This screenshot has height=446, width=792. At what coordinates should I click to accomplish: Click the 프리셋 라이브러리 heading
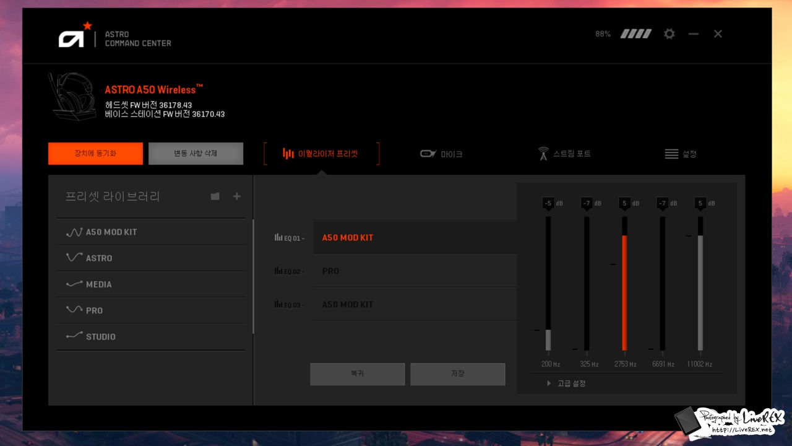point(113,197)
